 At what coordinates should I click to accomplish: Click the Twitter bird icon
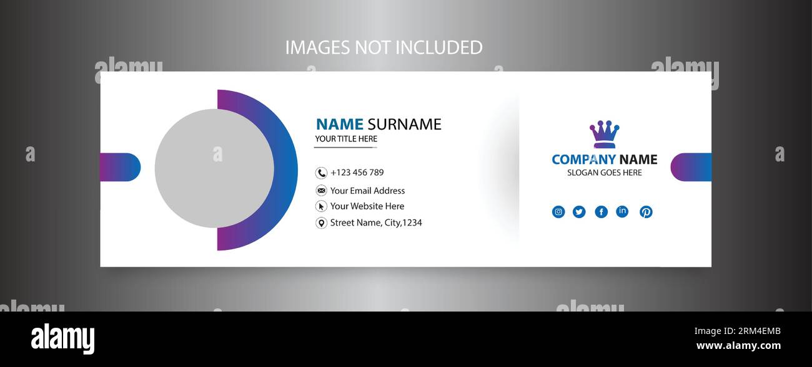click(579, 212)
